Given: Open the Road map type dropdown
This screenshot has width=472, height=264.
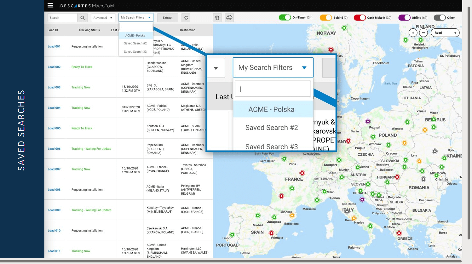Looking at the screenshot, I should [445, 33].
